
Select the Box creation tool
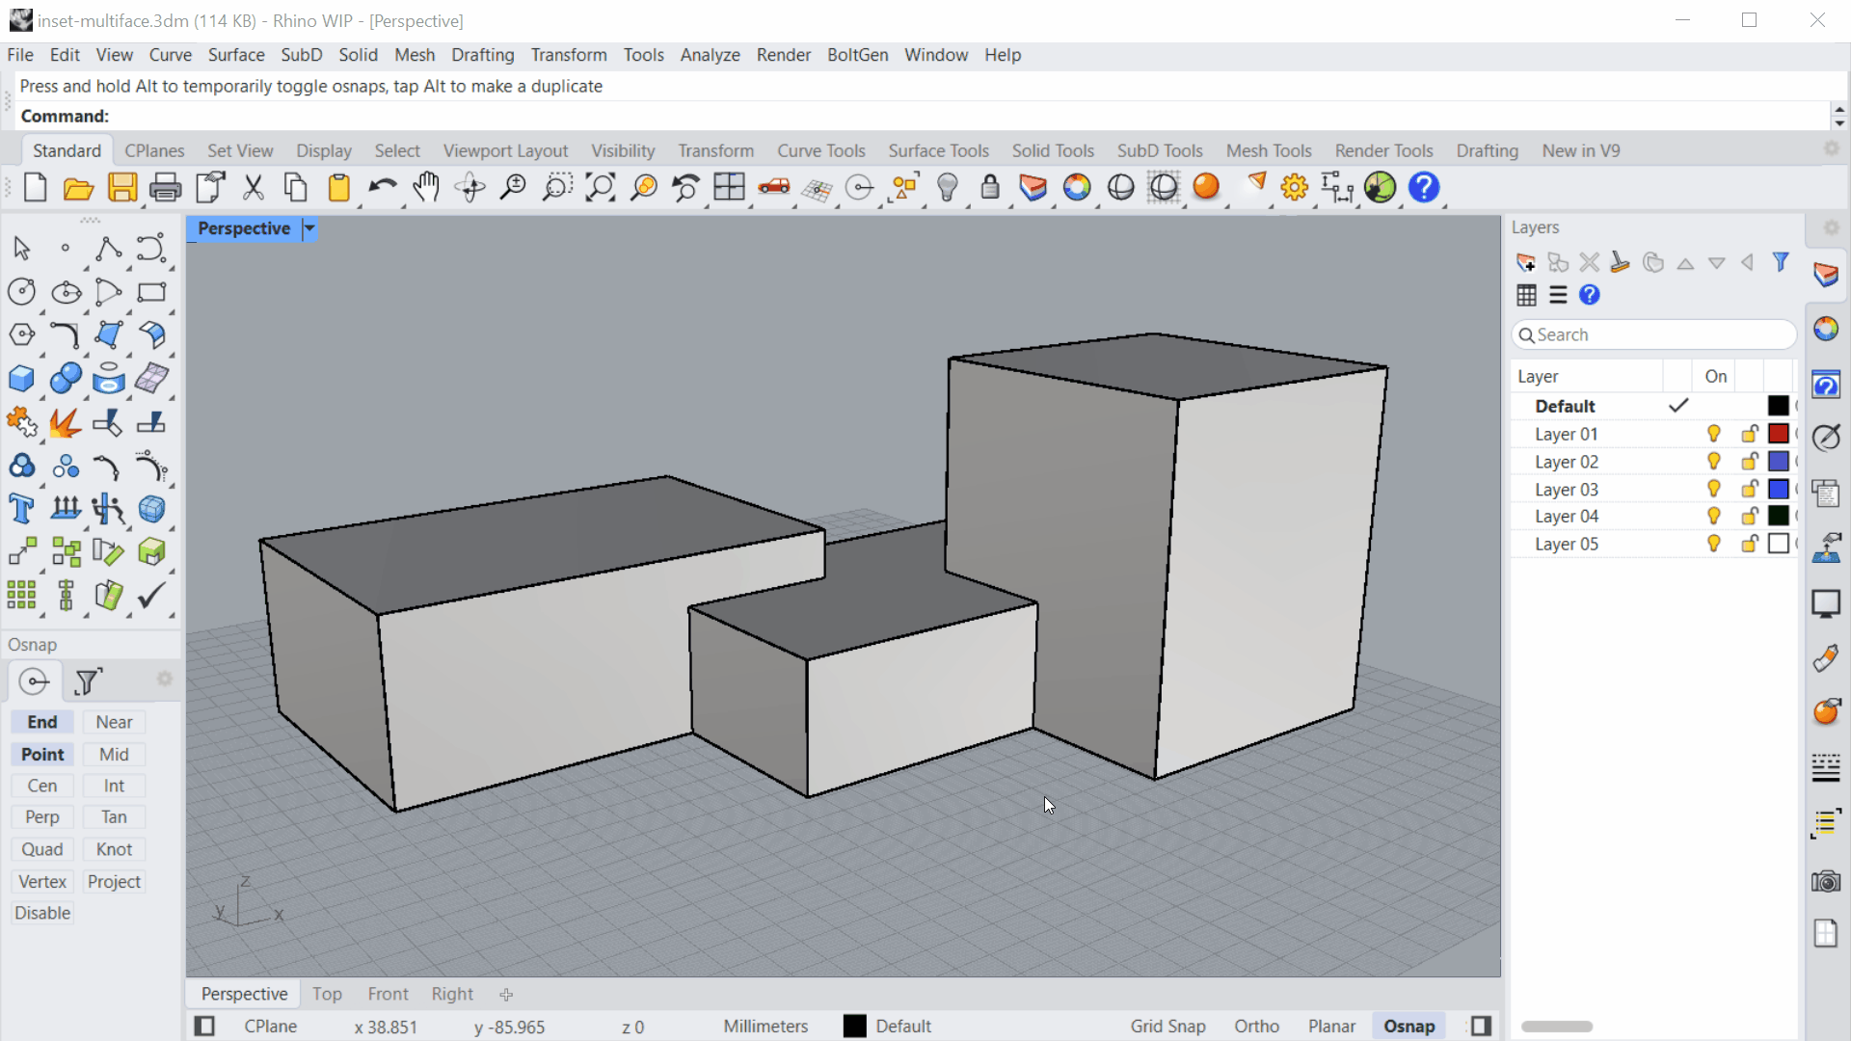pos(21,378)
